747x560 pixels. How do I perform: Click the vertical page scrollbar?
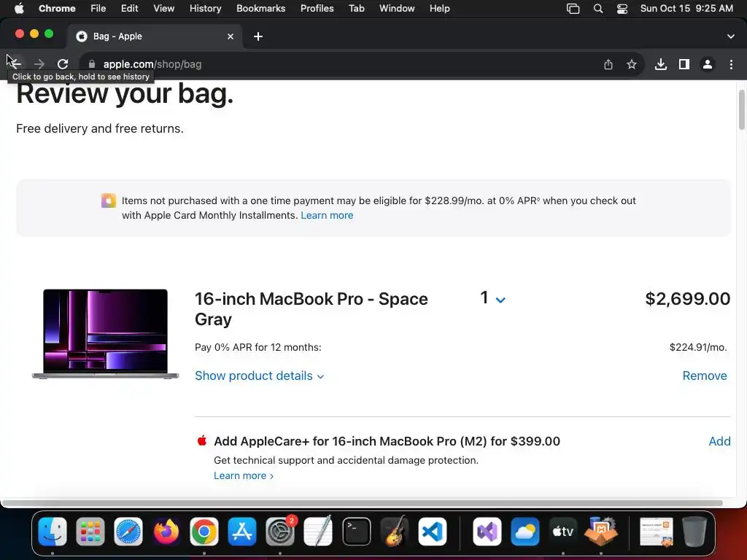741,110
